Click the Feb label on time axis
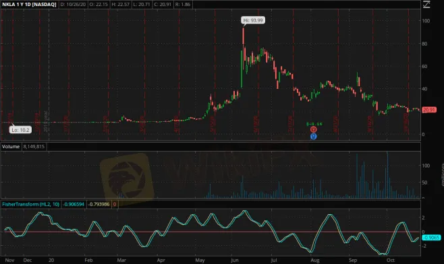Image resolution: width=444 pixels, height=264 pixels. [88, 261]
